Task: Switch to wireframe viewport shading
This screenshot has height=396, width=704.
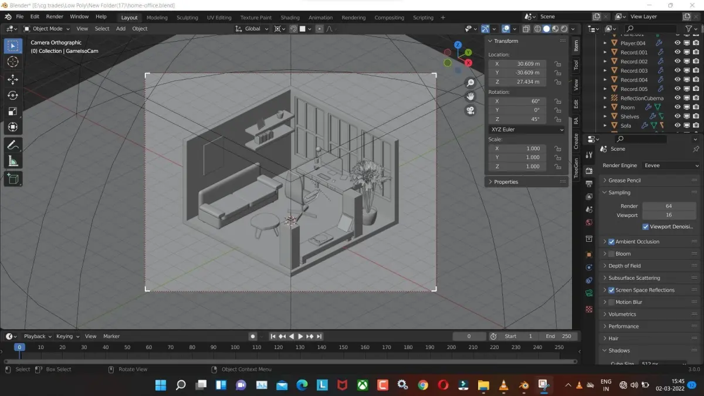Action: [537, 29]
